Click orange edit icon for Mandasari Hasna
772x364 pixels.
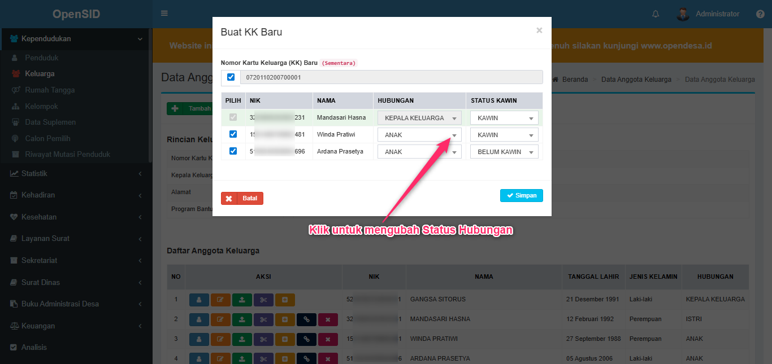220,320
